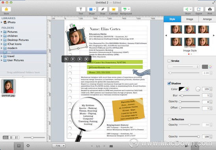Screen dimensions: 216x150
Task: Open the stroke line style dropdown
Action: pyautogui.click(x=184, y=67)
